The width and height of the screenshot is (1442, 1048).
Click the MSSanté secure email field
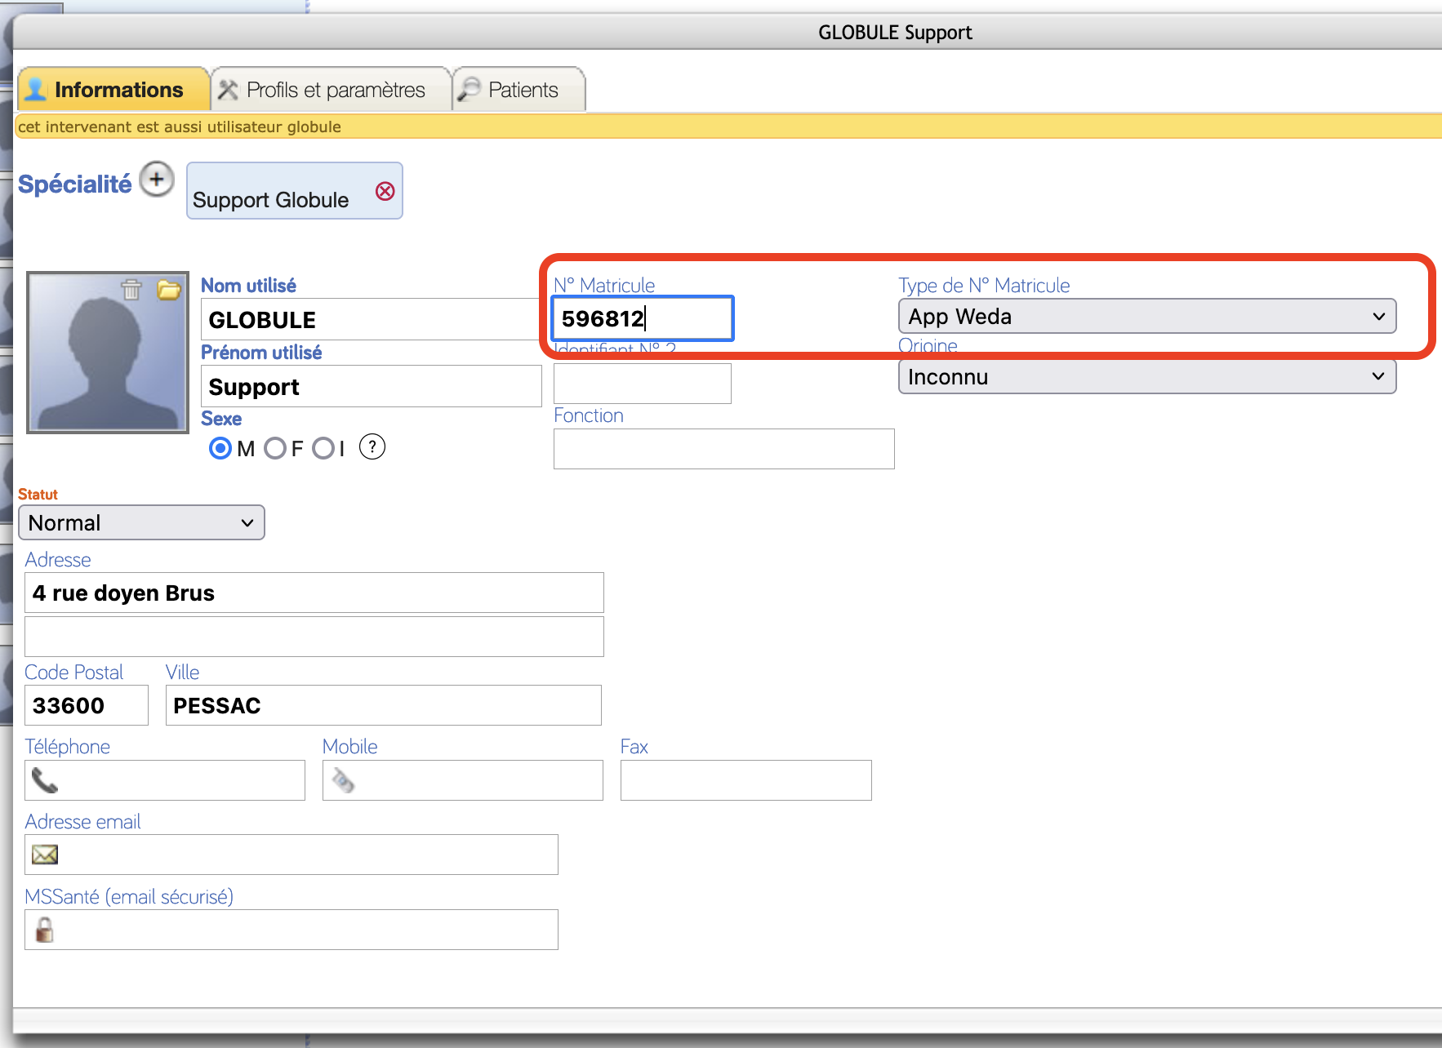coord(292,930)
